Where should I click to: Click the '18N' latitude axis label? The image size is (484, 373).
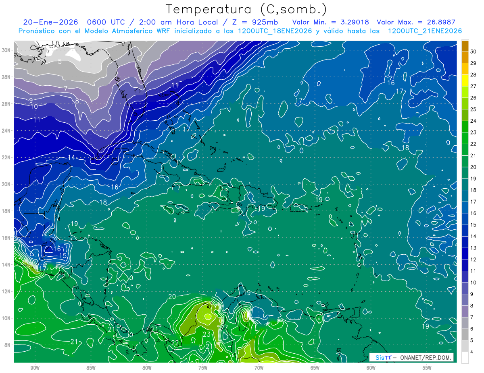tap(7, 211)
